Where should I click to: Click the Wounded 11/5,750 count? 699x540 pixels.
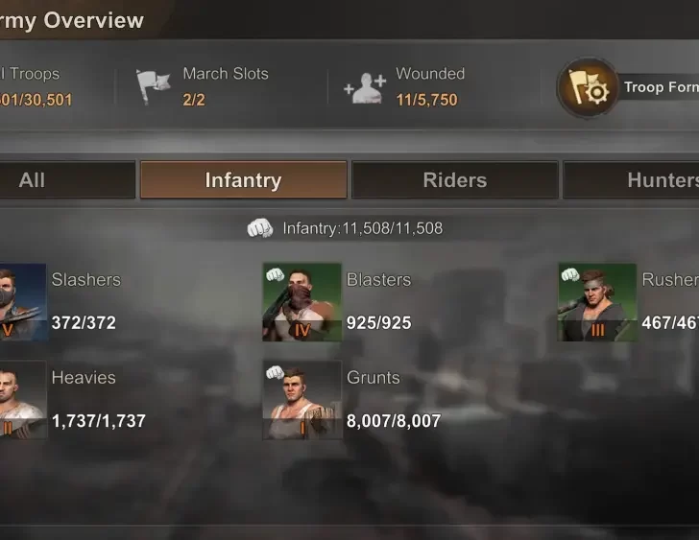426,100
